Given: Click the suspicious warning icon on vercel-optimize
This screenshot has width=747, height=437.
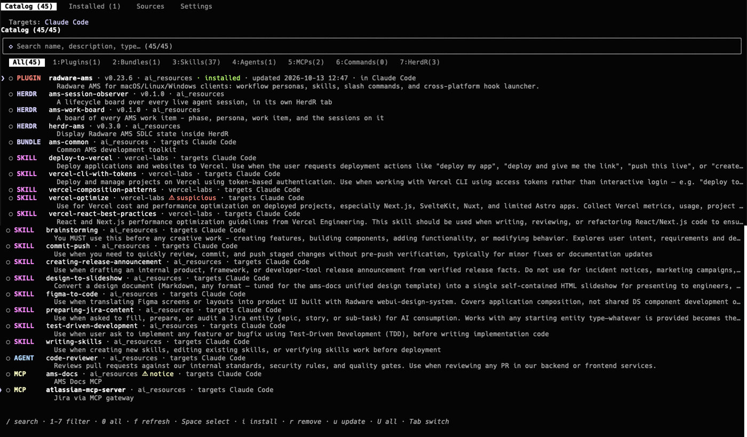Looking at the screenshot, I should click(172, 198).
